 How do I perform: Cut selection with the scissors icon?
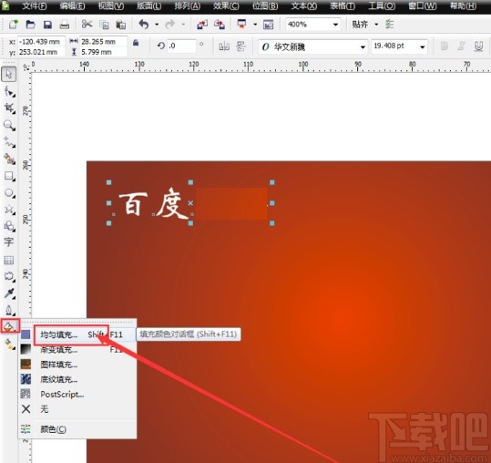(x=87, y=24)
